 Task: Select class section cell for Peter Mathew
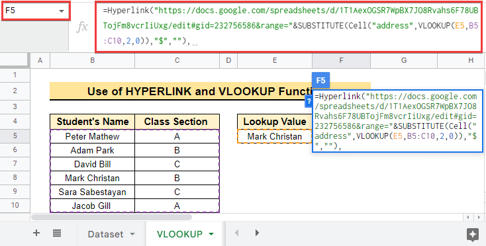point(177,136)
